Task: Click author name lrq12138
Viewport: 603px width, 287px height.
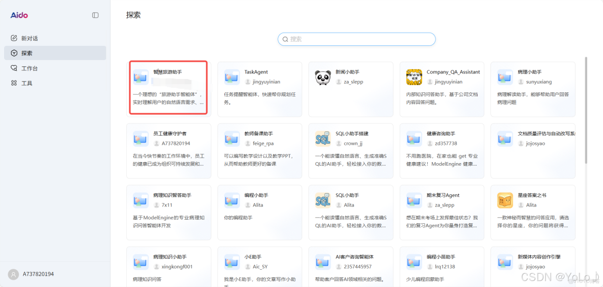Action: (x=445, y=266)
